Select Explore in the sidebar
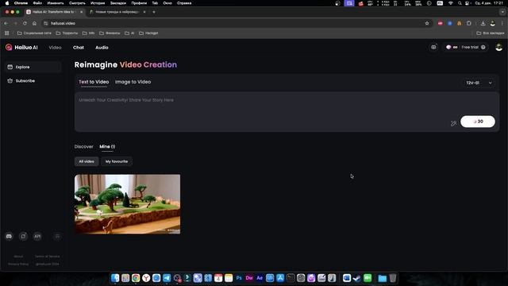 33,67
